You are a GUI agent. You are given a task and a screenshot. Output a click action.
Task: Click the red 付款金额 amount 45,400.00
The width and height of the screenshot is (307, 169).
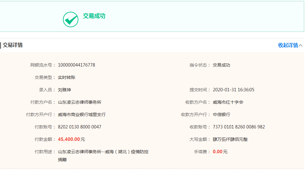[x=69, y=139]
